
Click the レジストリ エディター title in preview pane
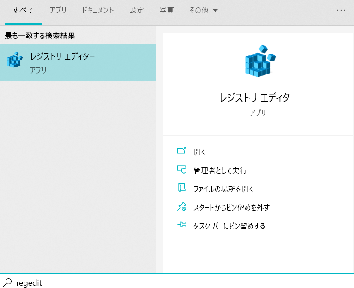pyautogui.click(x=258, y=98)
